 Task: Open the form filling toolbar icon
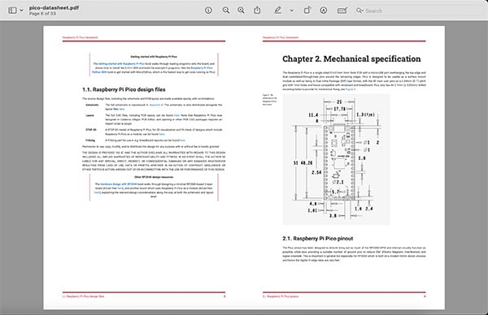(x=342, y=11)
